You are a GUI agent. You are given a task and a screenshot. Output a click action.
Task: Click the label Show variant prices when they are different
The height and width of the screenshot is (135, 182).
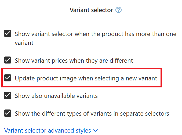point(74,61)
